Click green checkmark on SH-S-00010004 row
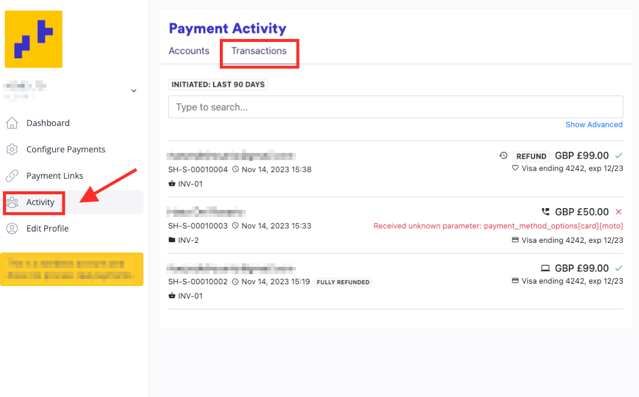 pos(619,155)
